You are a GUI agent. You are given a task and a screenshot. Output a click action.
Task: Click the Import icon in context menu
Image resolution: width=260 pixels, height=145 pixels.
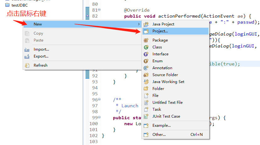tap(27, 49)
